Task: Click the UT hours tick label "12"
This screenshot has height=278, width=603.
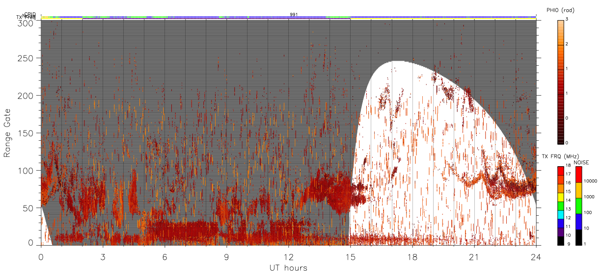Action: pos(288,257)
